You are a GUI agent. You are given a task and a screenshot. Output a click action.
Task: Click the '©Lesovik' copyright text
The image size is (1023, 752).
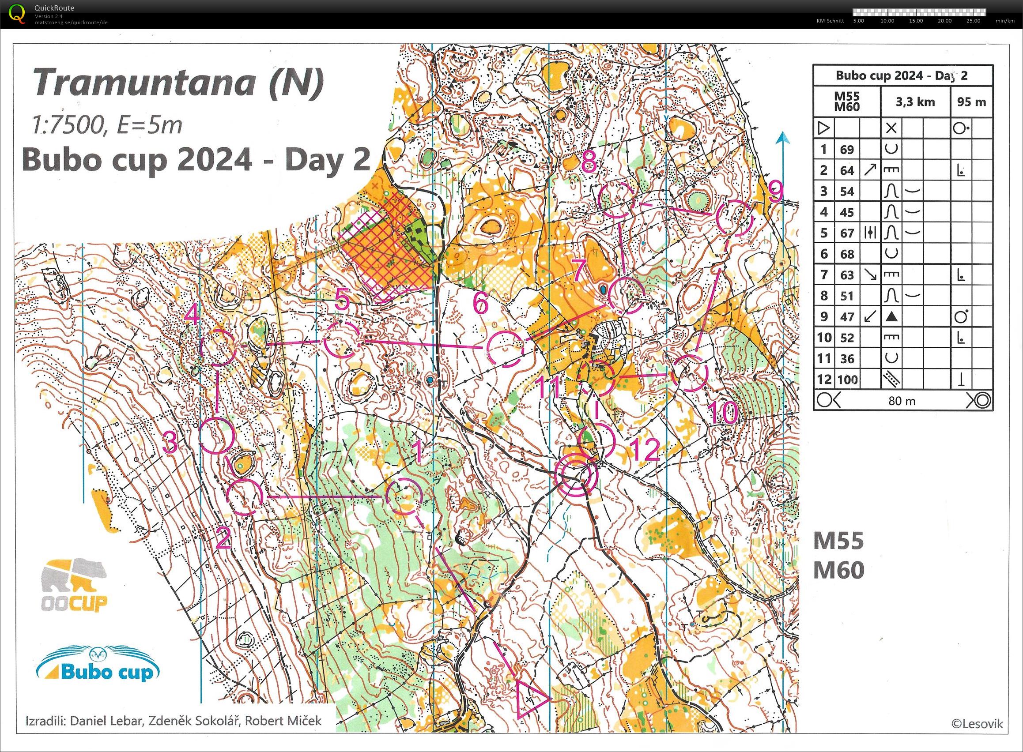tap(978, 724)
